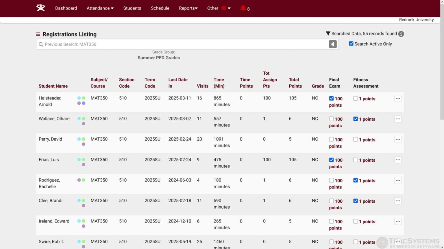Click the TracCloud logo icon
This screenshot has width=444, height=249.
(41, 8)
